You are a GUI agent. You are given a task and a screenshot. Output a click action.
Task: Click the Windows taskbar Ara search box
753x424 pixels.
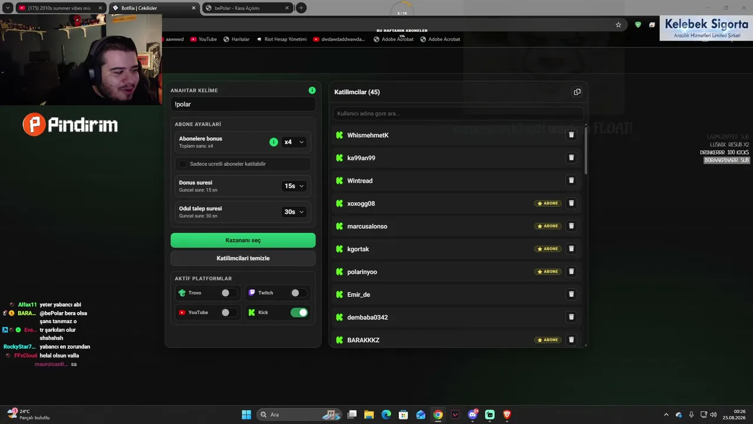click(300, 415)
